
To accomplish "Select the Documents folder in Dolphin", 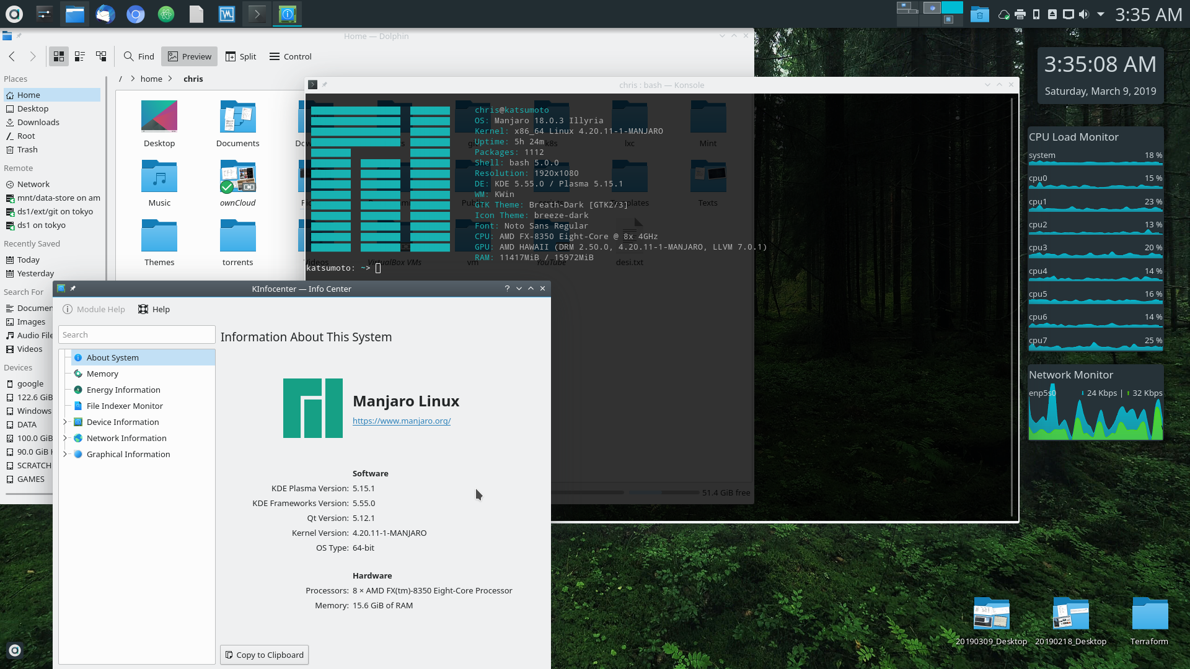I will click(x=238, y=124).
